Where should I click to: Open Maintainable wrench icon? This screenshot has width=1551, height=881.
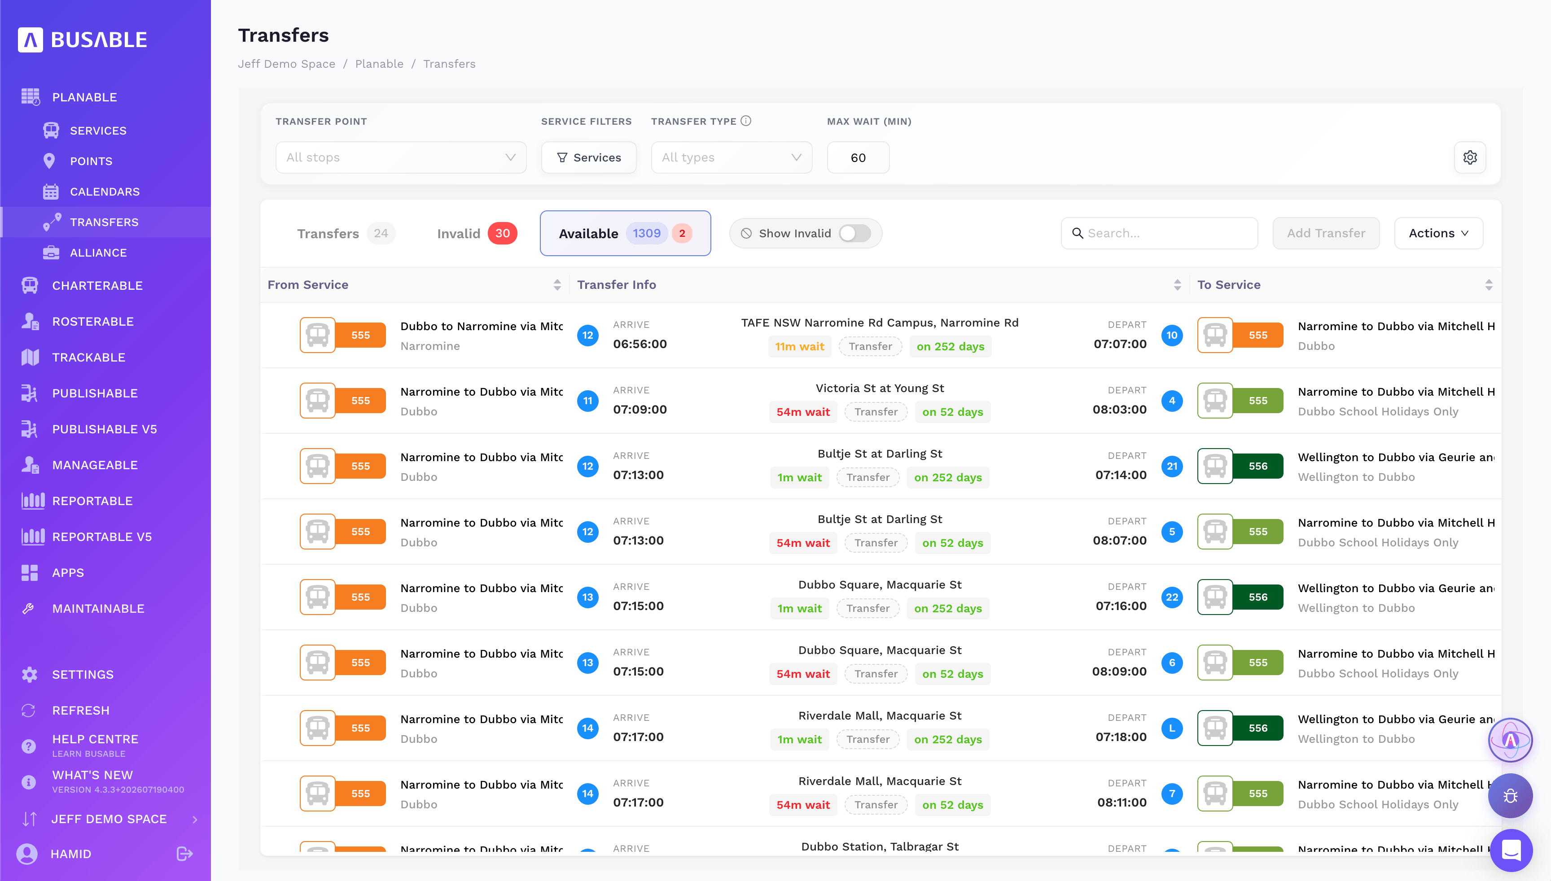coord(28,609)
